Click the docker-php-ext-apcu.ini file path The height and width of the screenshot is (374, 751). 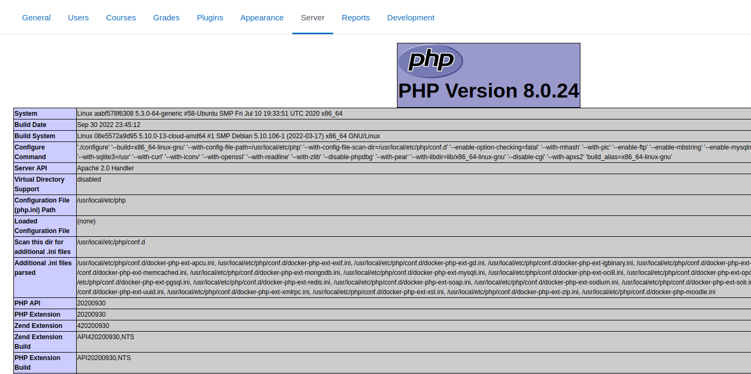[x=146, y=263]
